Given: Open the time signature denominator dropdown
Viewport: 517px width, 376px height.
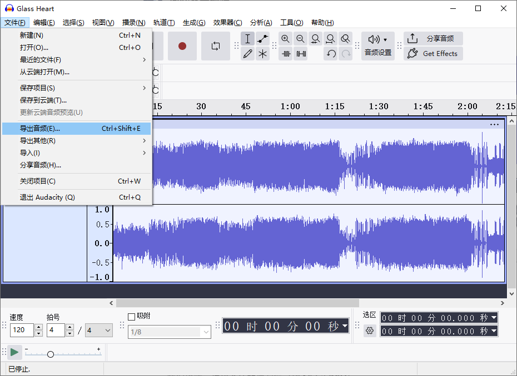Looking at the screenshot, I should [99, 331].
